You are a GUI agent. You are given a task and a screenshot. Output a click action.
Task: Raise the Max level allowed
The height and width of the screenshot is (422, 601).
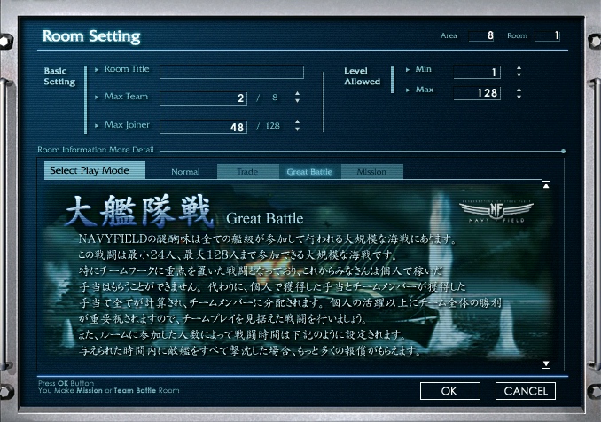tap(519, 90)
